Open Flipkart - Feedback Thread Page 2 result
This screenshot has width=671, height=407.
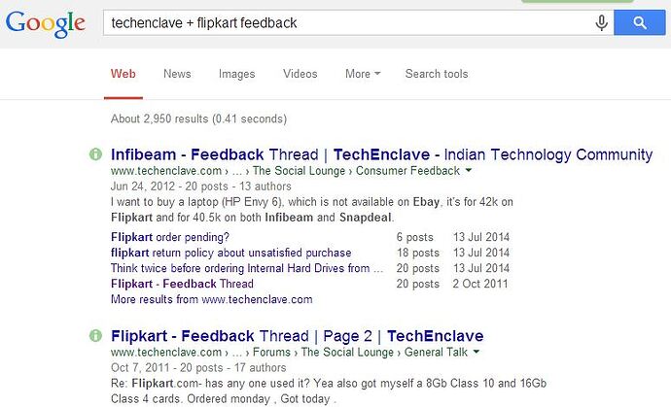pos(297,336)
